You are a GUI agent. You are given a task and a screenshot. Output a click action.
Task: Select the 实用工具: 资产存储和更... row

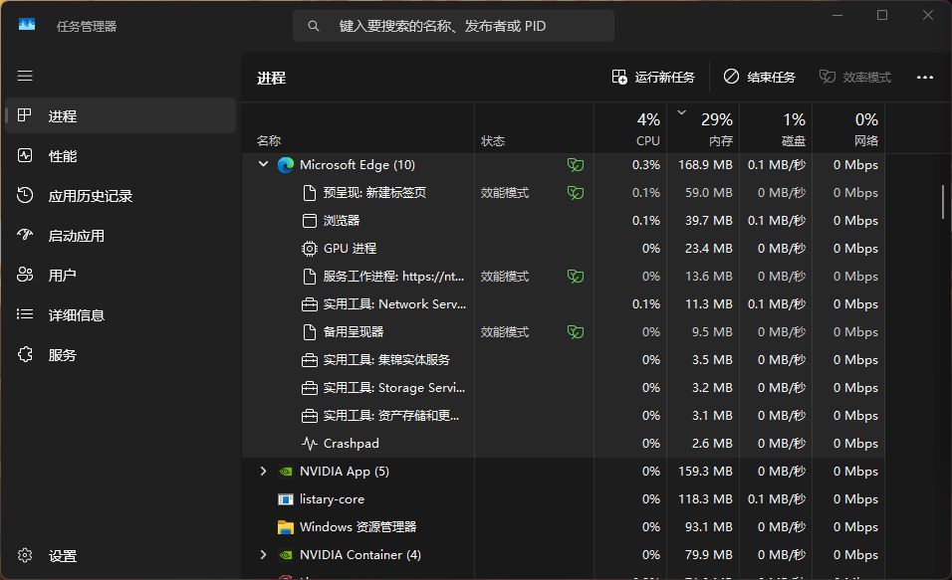coord(564,416)
